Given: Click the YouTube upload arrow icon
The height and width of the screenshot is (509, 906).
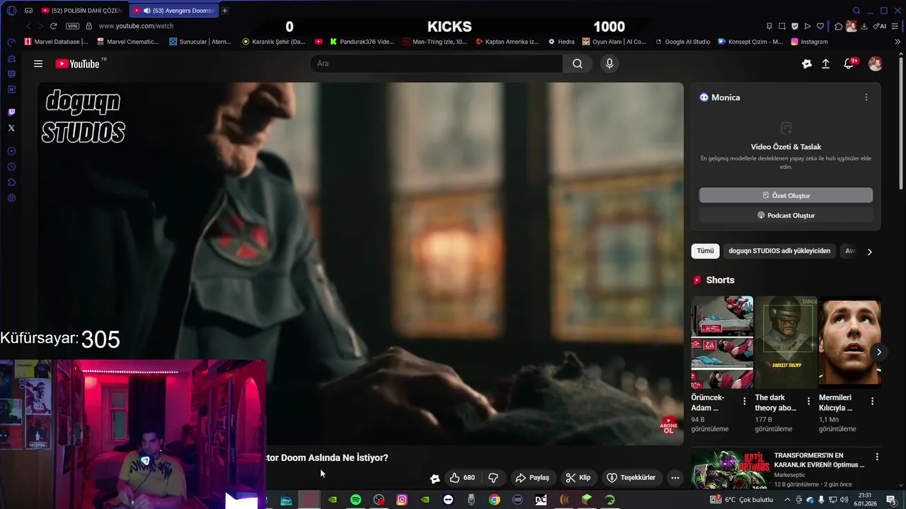Looking at the screenshot, I should [x=825, y=64].
